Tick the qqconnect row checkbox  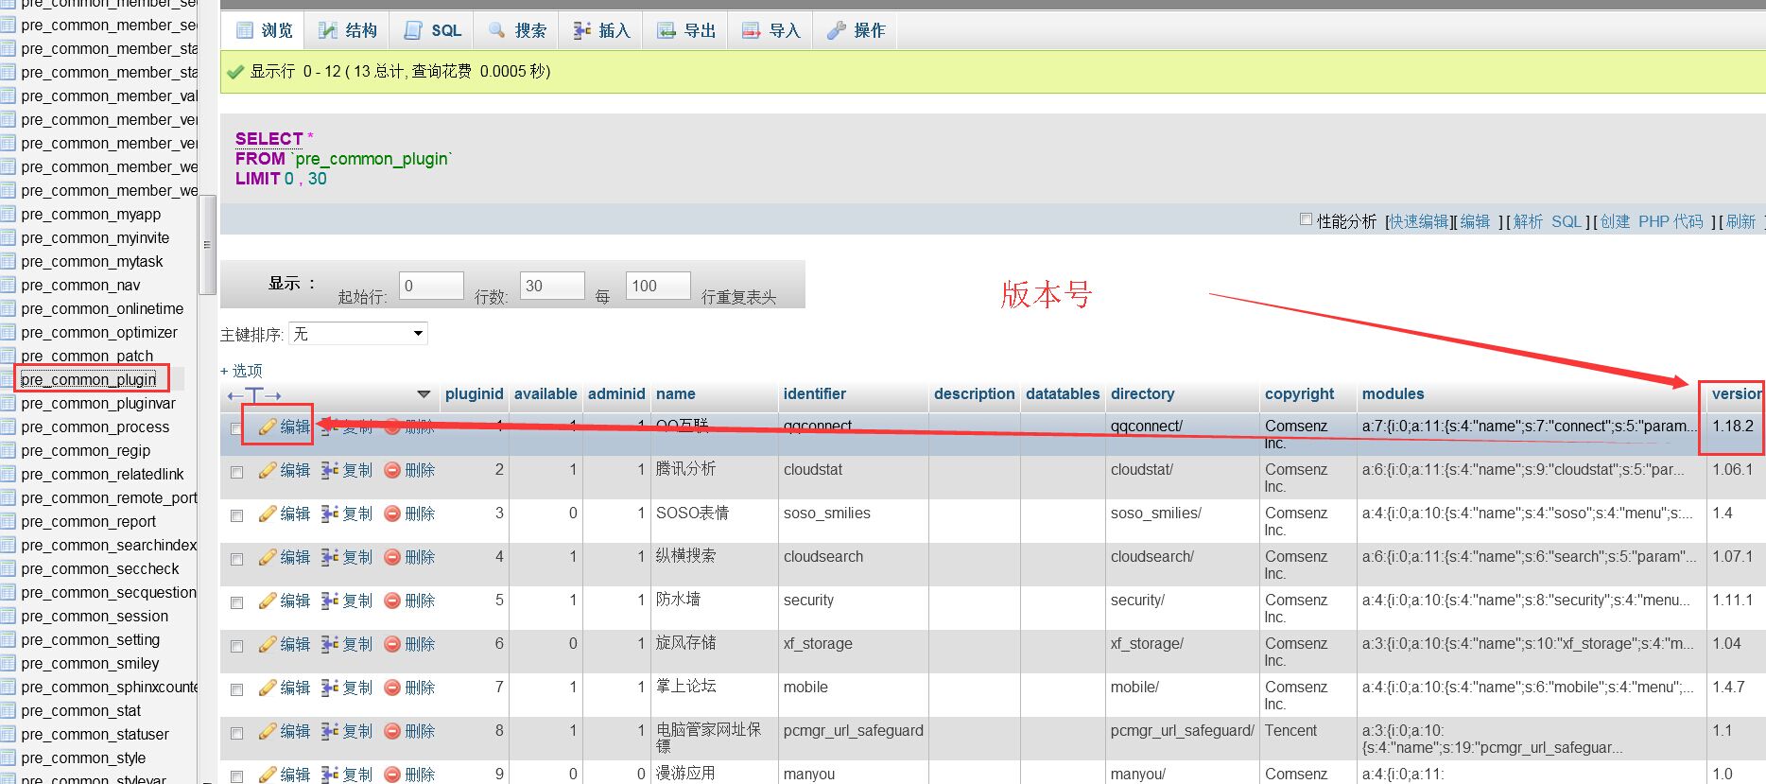click(236, 428)
